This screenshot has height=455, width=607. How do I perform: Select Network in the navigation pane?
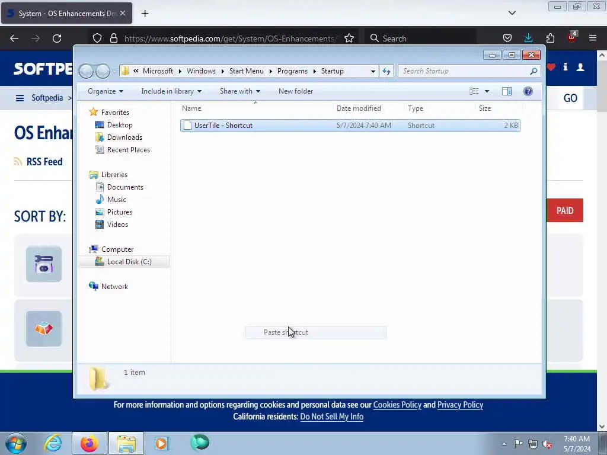pyautogui.click(x=114, y=287)
